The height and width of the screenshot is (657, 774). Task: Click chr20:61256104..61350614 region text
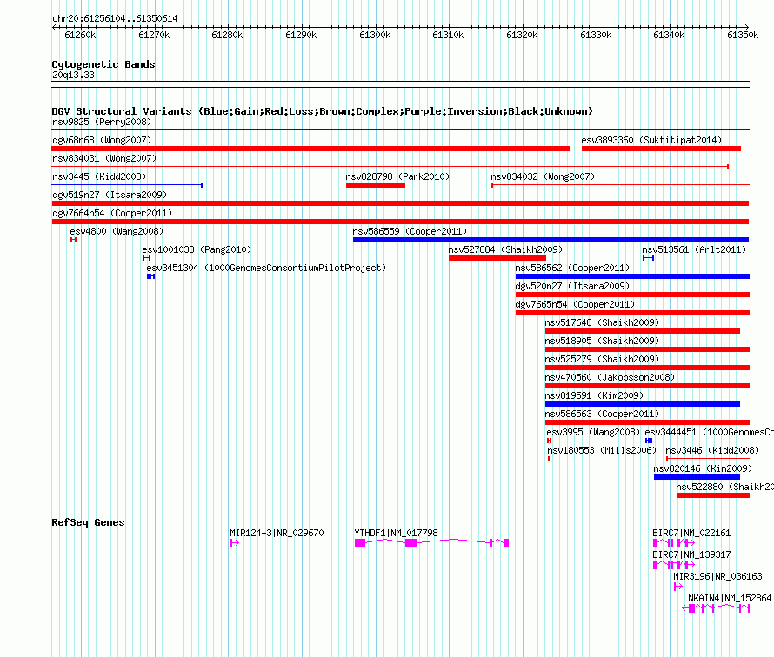tap(115, 18)
